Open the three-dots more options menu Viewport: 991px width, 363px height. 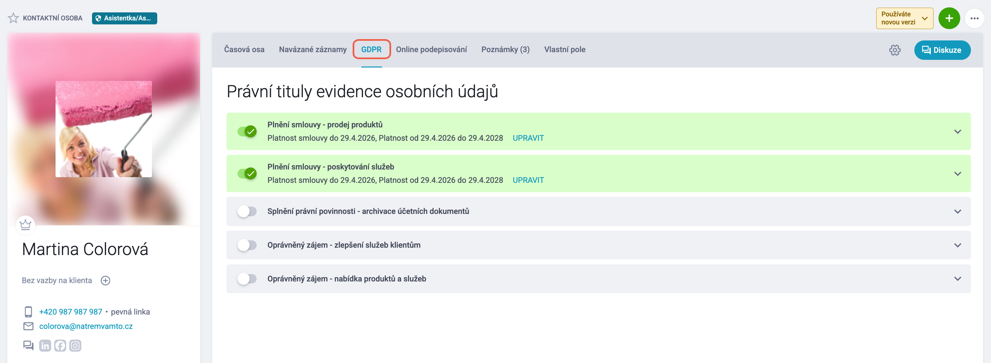974,18
